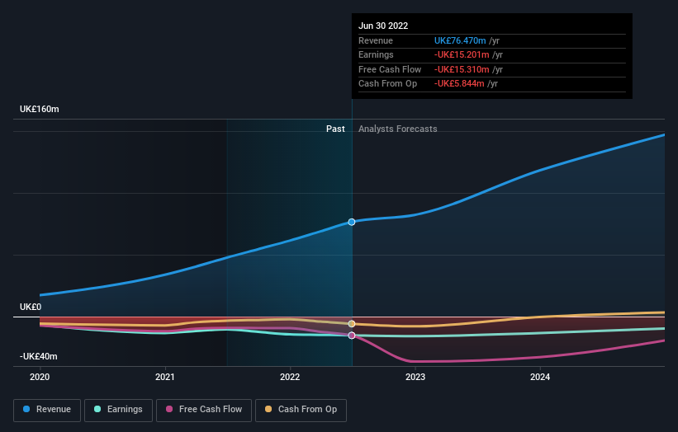The image size is (678, 432).
Task: Click the Jun 30 2022 tooltip date
Action: click(383, 26)
